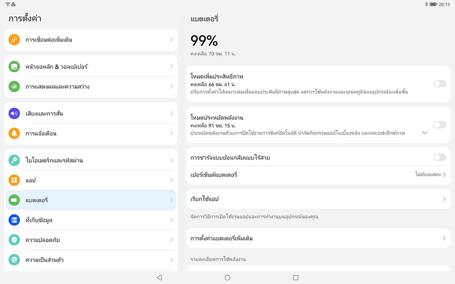Enable the โหมดเพิ่มประสิทธิภาพ performance mode toggle

coord(439,84)
